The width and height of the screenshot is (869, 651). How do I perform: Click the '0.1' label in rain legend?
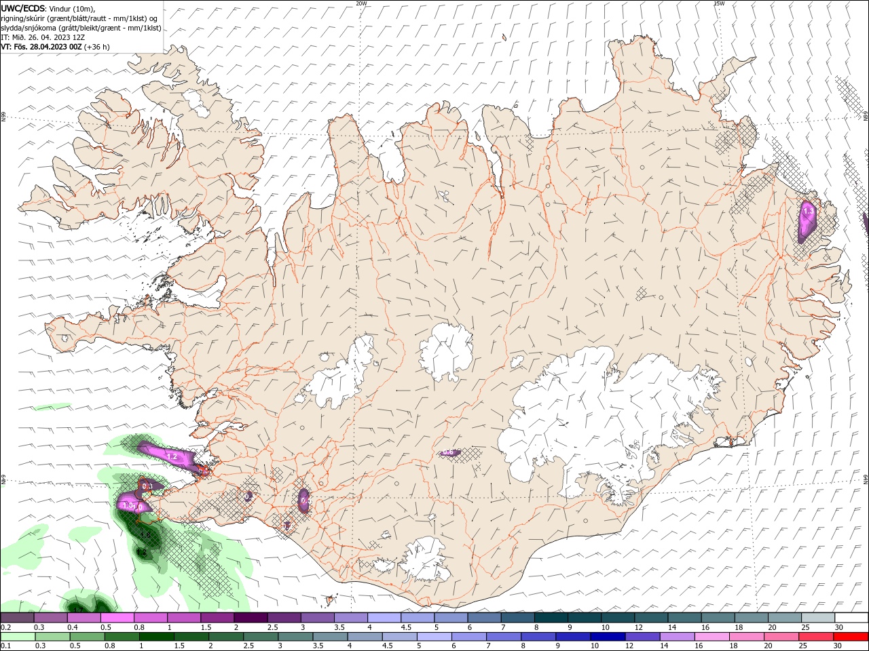(x=5, y=646)
